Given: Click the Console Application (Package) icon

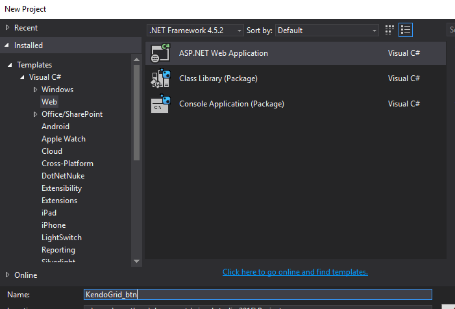Looking at the screenshot, I should (x=160, y=104).
